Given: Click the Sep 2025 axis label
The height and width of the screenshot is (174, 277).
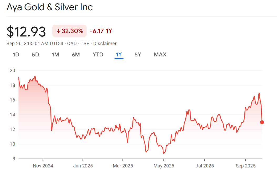Looking at the screenshot, I should [x=245, y=166].
